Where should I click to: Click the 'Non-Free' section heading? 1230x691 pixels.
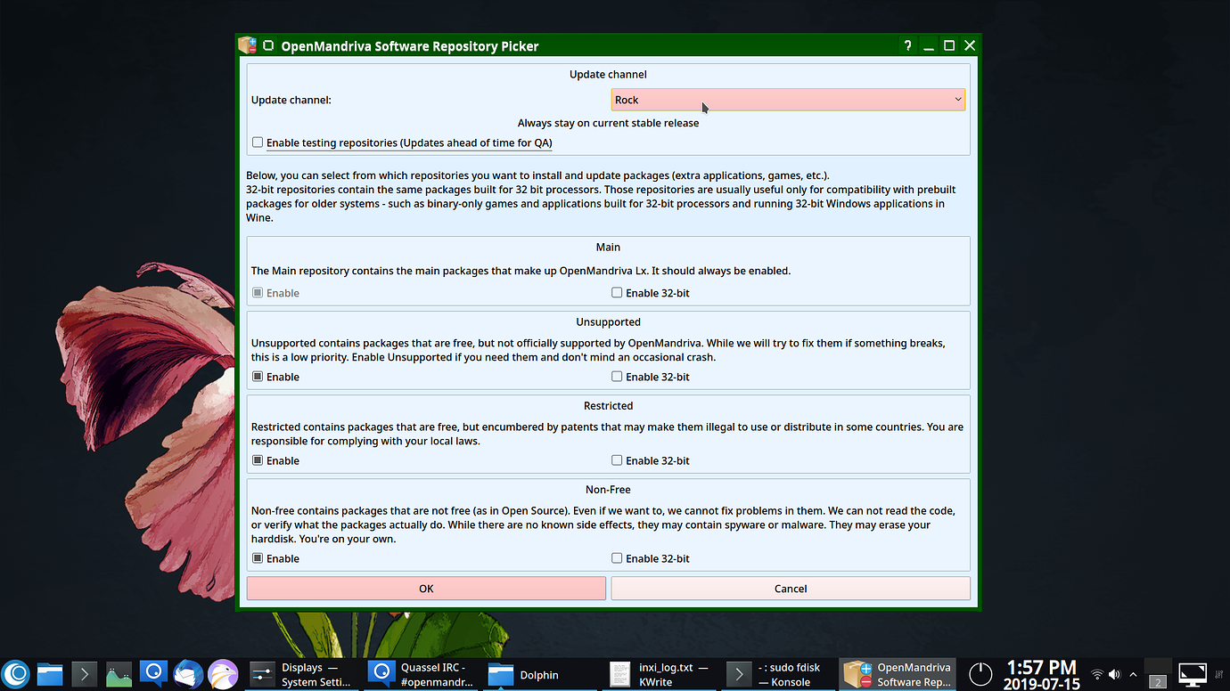click(608, 489)
